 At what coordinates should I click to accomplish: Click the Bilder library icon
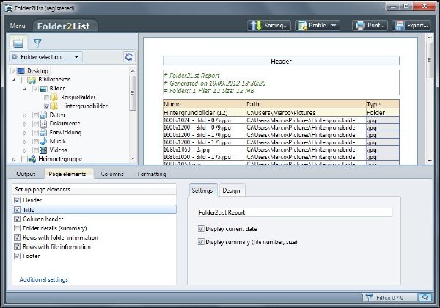43,89
